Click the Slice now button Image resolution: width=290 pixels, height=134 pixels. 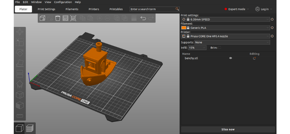click(228, 129)
